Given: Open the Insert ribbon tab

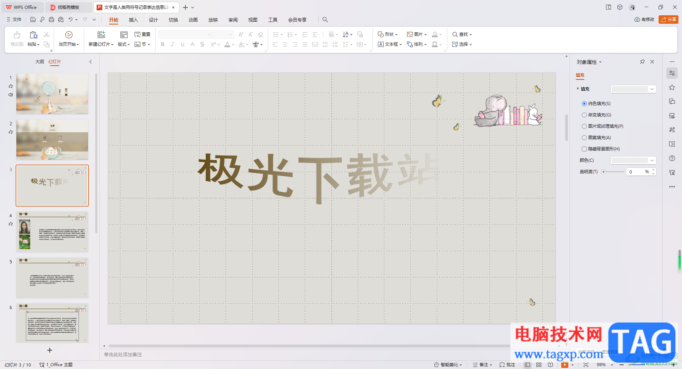Looking at the screenshot, I should tap(133, 20).
